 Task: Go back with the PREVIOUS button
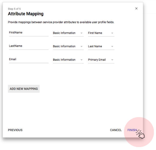pos(15,130)
